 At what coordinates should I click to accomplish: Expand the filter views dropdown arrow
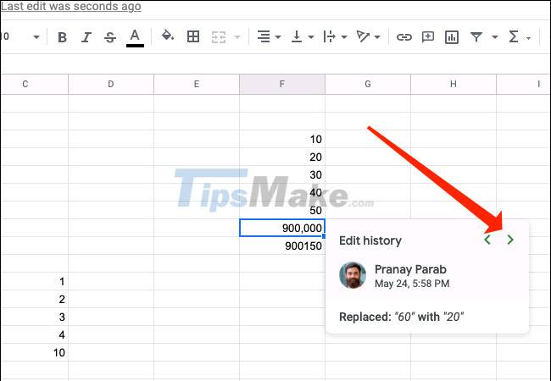[495, 37]
